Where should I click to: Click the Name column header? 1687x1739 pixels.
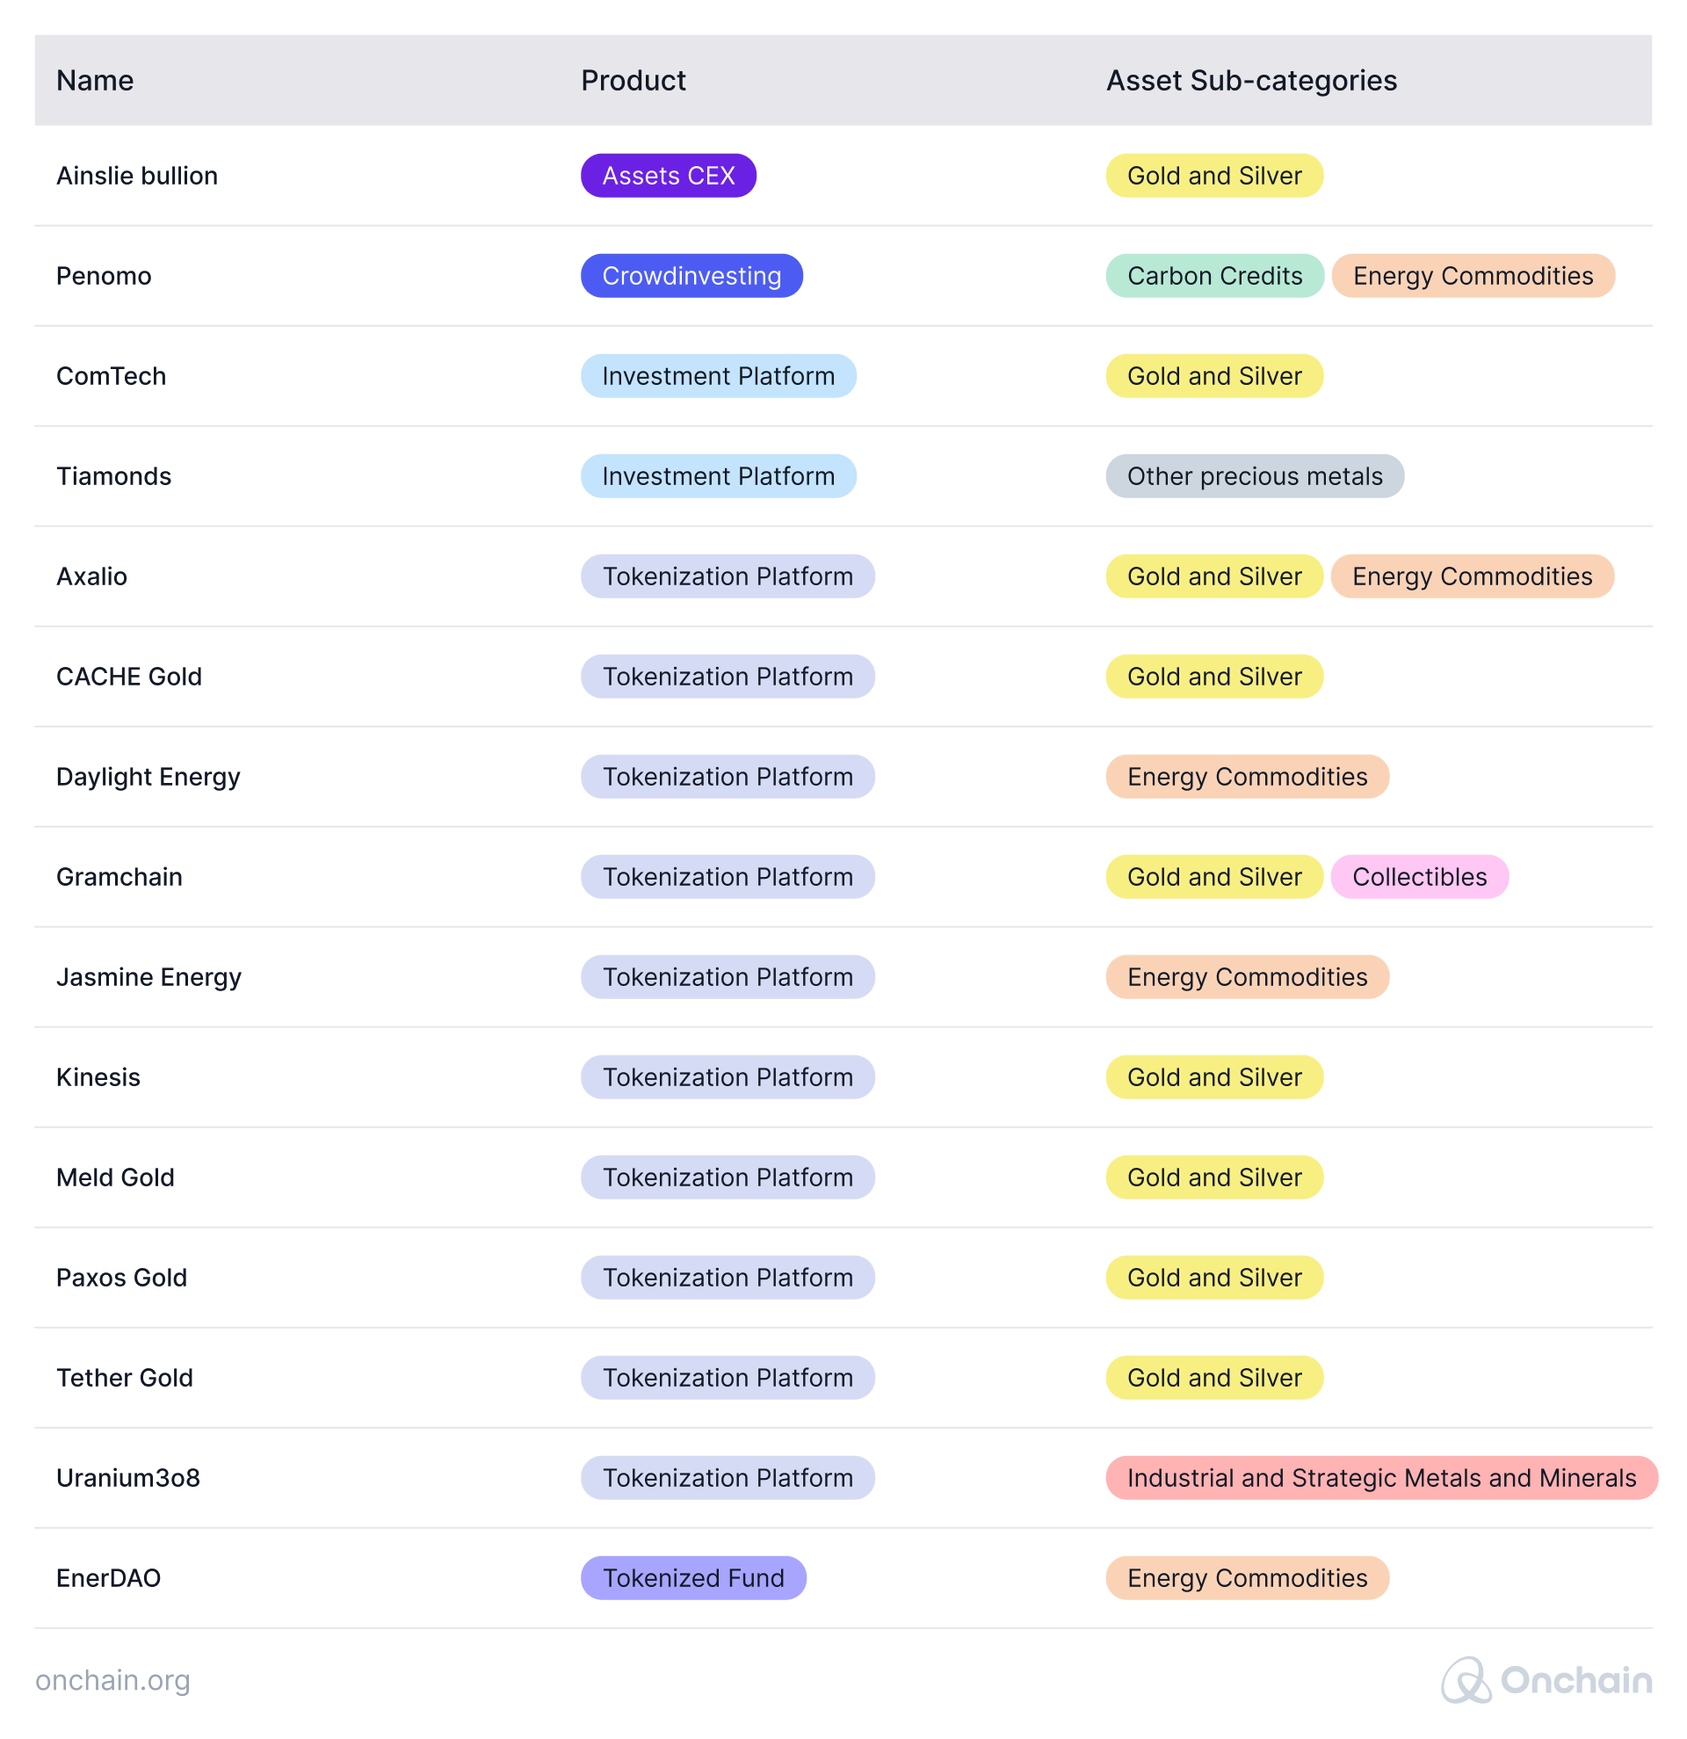[x=95, y=81]
